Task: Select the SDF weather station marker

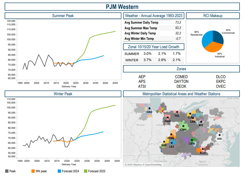Action: click(164, 141)
